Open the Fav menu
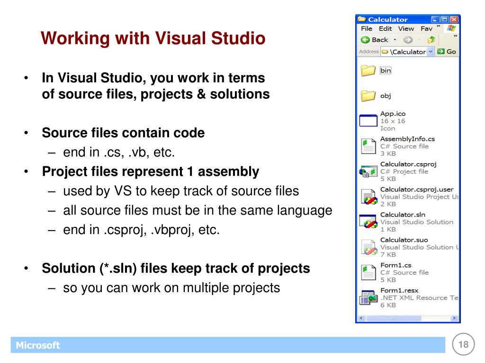 pyautogui.click(x=427, y=29)
